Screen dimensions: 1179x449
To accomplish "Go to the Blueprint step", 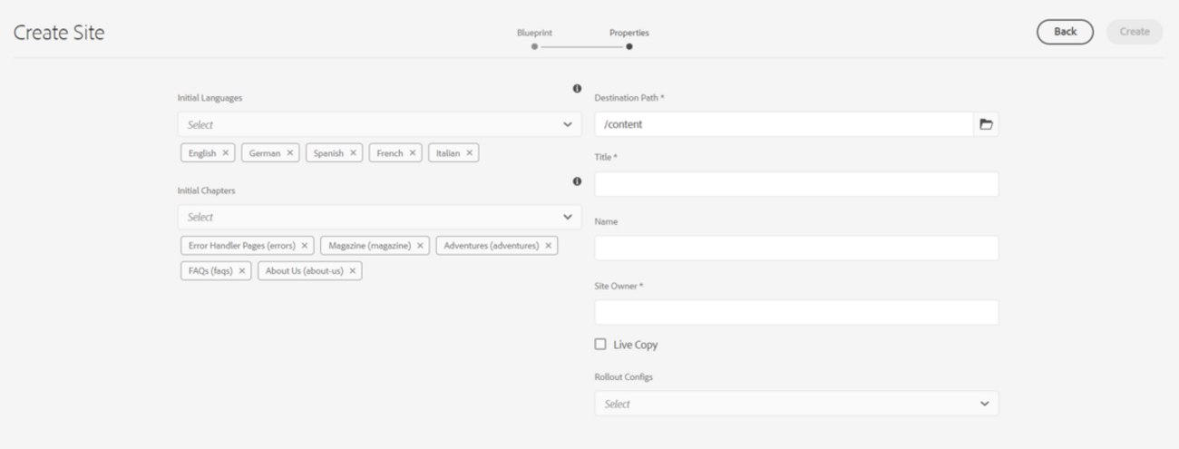I will pyautogui.click(x=535, y=46).
